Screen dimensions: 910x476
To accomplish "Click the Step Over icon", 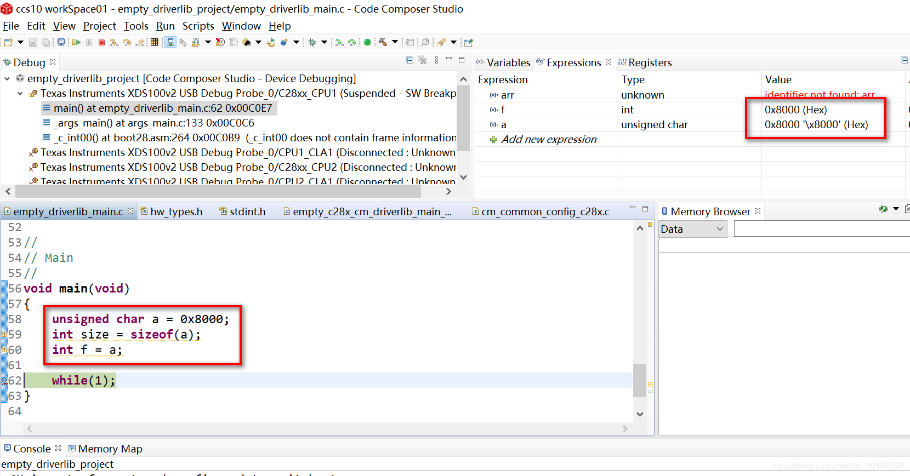I will click(127, 42).
